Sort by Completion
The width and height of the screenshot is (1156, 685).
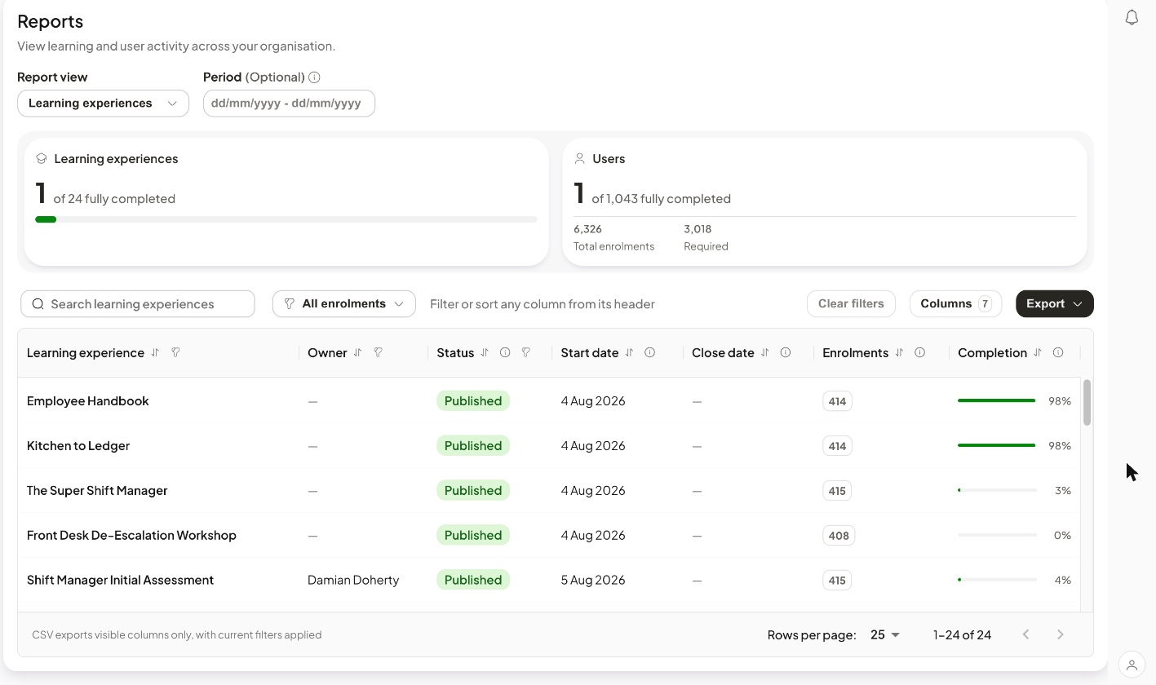(1038, 353)
